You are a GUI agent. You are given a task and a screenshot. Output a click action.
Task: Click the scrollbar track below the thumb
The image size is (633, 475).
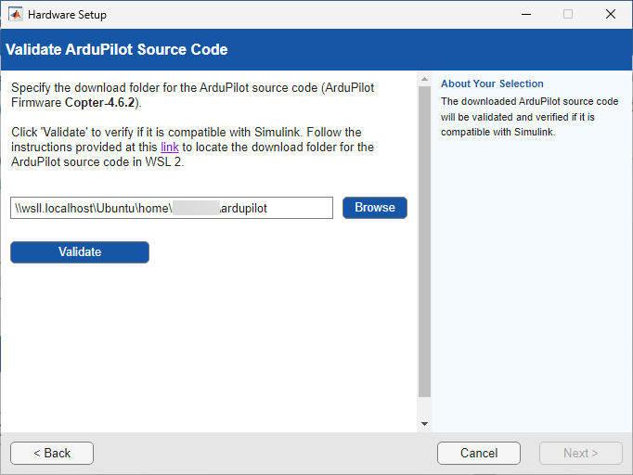point(424,408)
